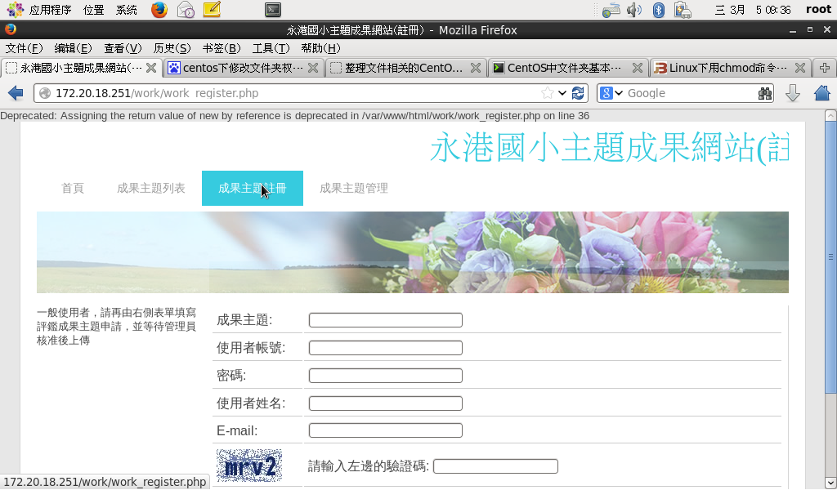Image resolution: width=837 pixels, height=490 pixels.
Task: Expand the URL history dropdown arrow
Action: [562, 93]
